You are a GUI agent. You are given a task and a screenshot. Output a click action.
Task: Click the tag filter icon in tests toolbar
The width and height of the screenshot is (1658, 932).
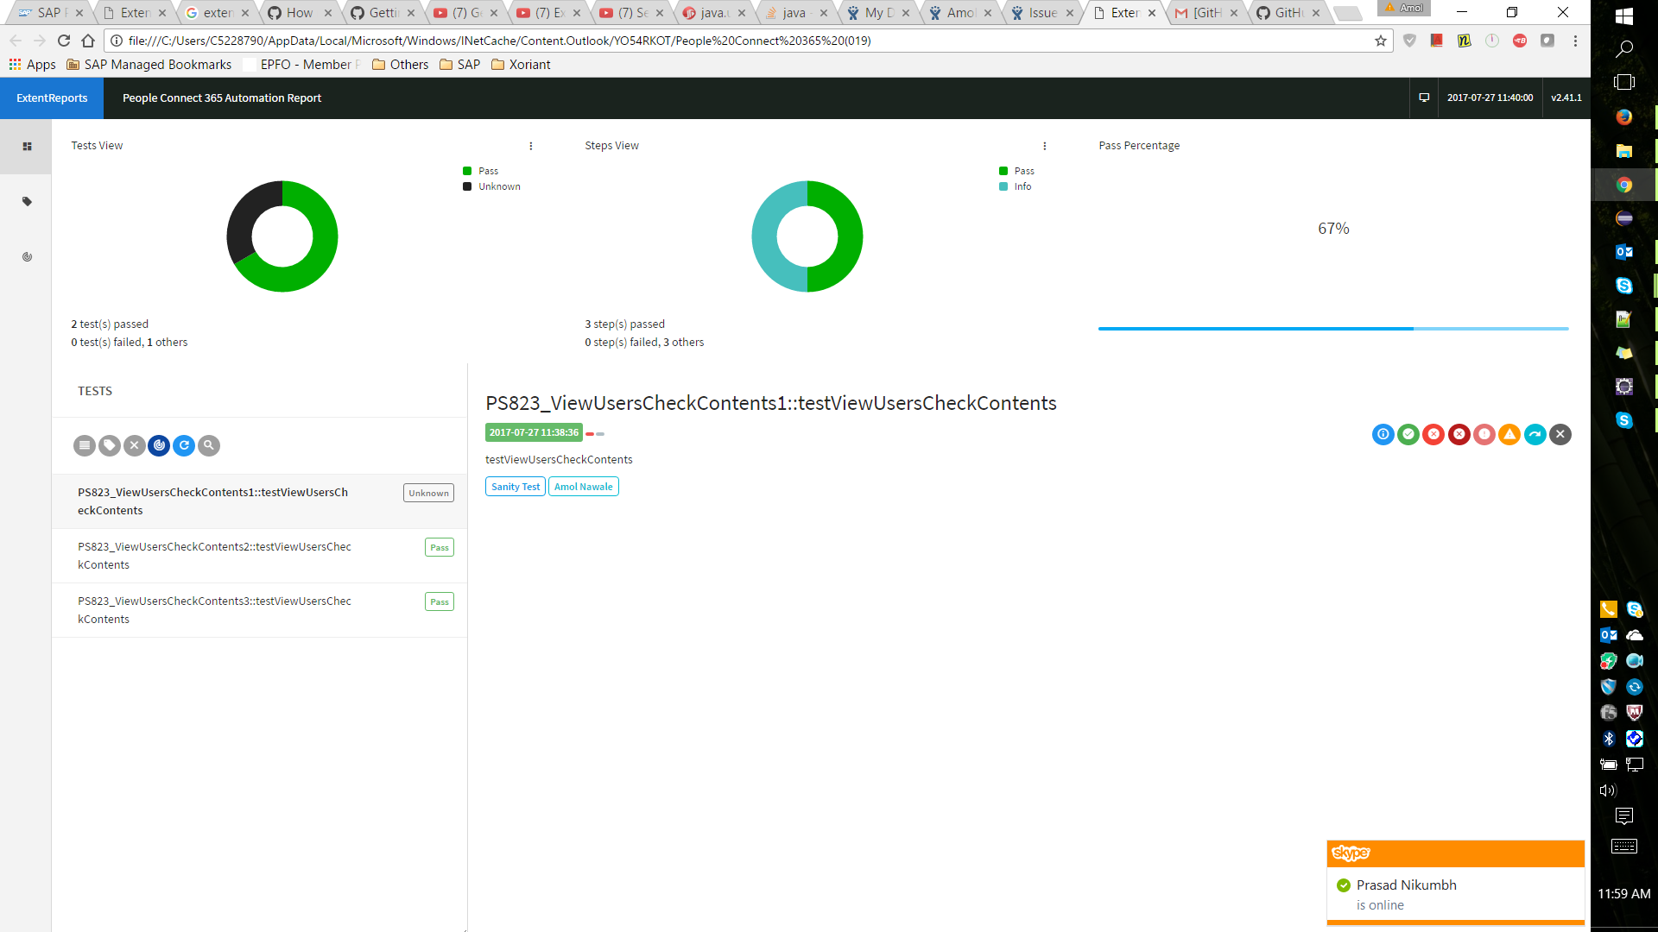pyautogui.click(x=109, y=445)
